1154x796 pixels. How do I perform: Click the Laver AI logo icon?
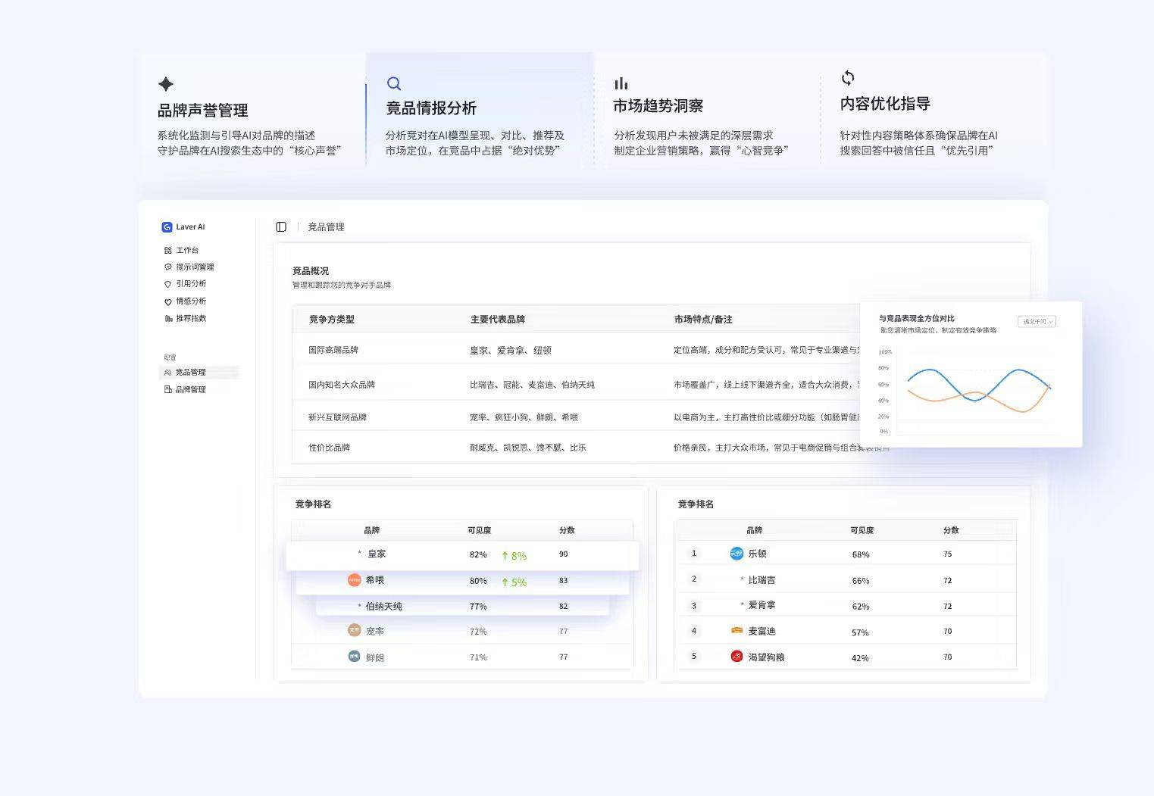pyautogui.click(x=167, y=227)
